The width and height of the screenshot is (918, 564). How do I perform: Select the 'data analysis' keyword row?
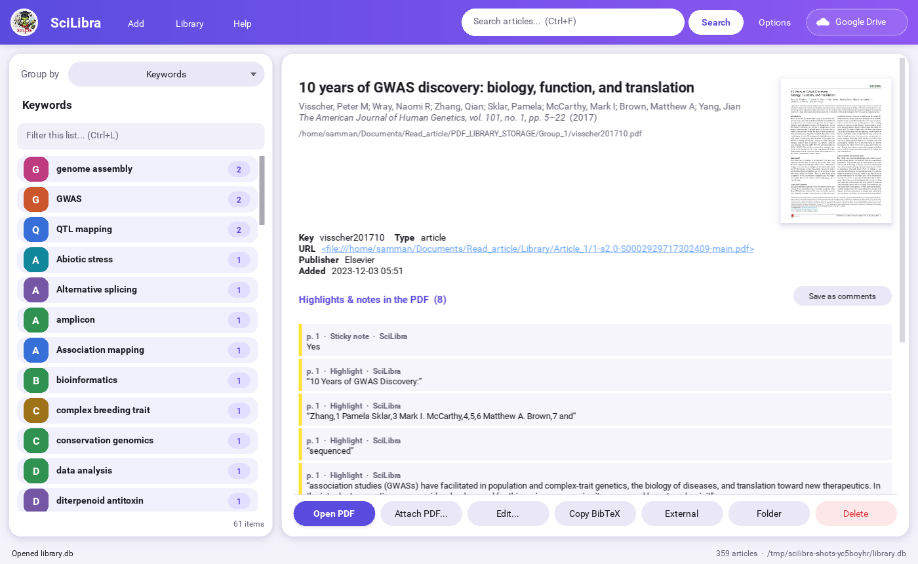point(138,471)
